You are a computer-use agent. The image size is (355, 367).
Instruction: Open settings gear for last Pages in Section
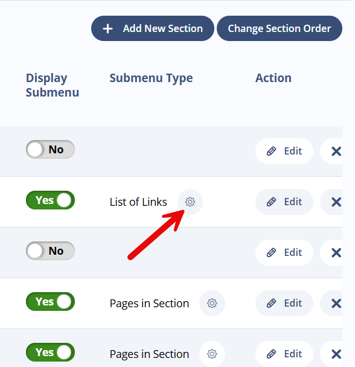pyautogui.click(x=212, y=354)
